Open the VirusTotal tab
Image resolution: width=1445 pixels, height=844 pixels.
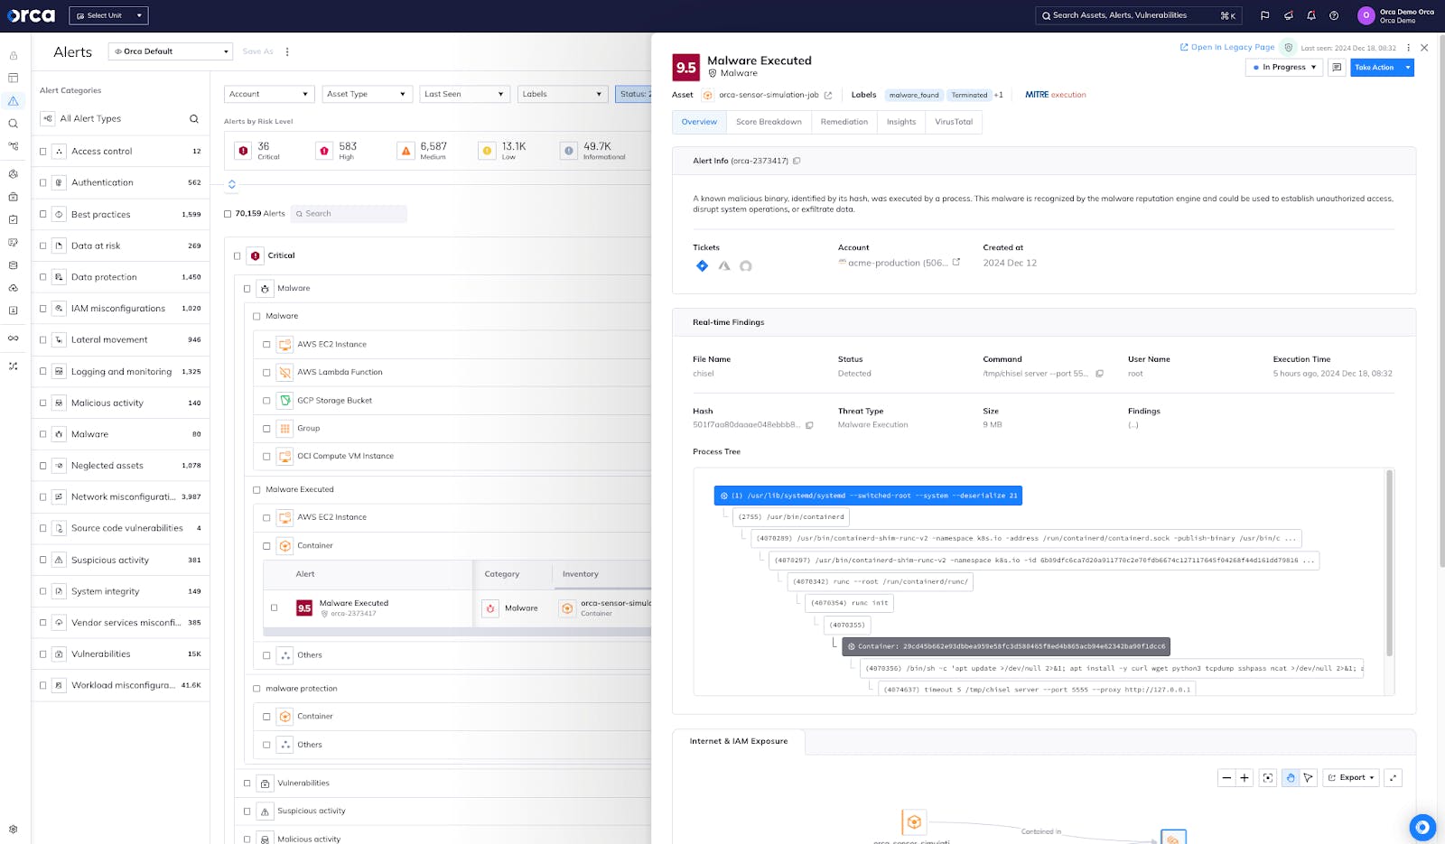point(954,122)
